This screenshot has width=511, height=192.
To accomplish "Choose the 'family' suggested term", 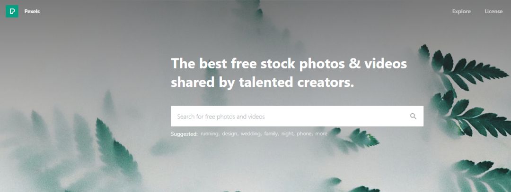I will [272, 134].
